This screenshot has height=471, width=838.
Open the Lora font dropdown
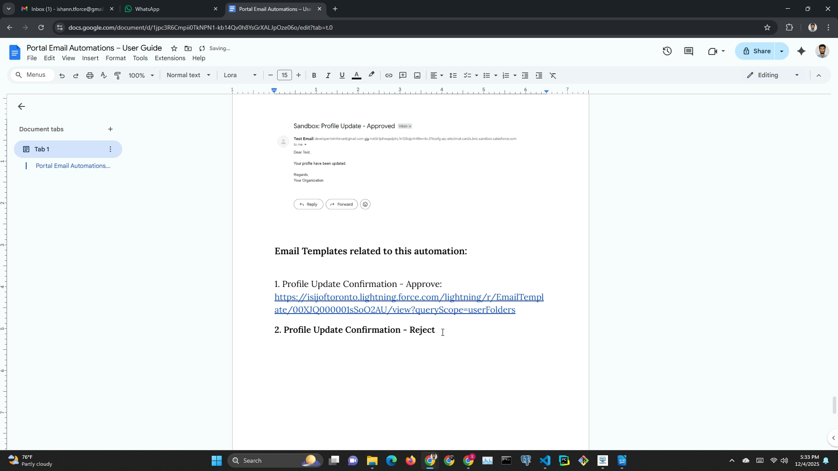point(240,75)
